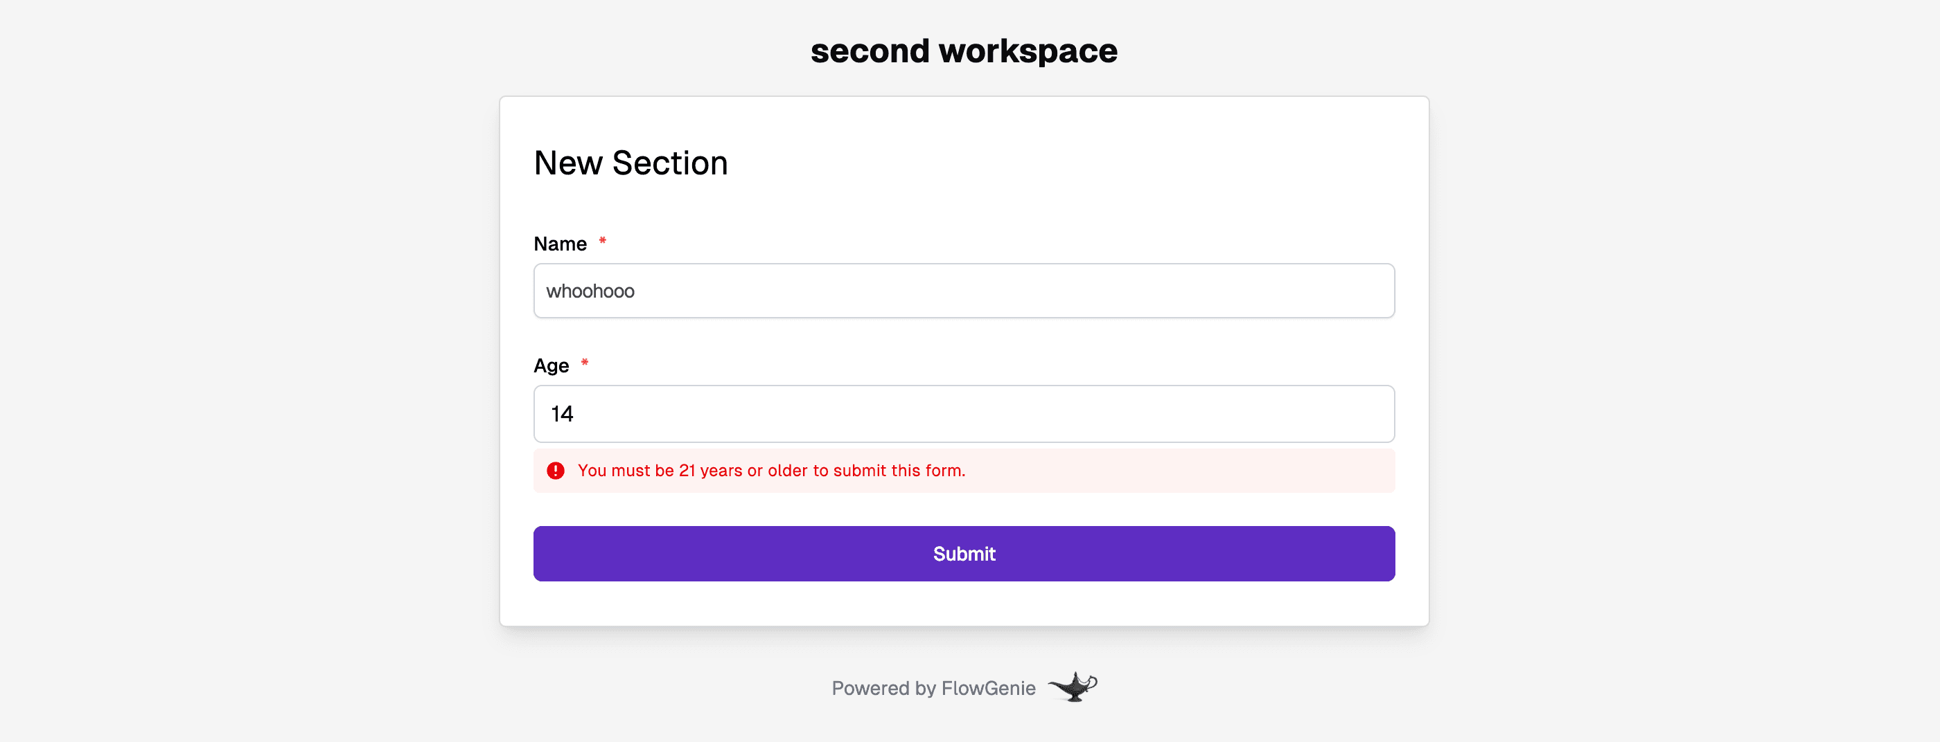Viewport: 1940px width, 742px height.
Task: Click the required marker on the Name field
Action: click(603, 241)
